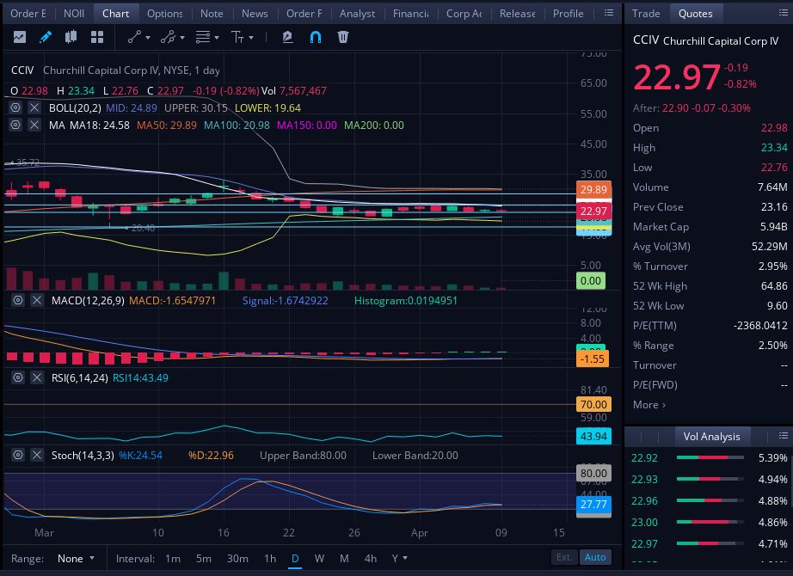Expand the text tool dropdown arrow
This screenshot has height=576, width=793.
coord(251,38)
